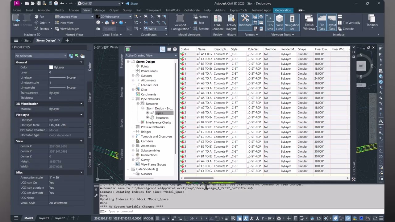
Task: Click the Color ByLayer swatch
Action: point(51,67)
